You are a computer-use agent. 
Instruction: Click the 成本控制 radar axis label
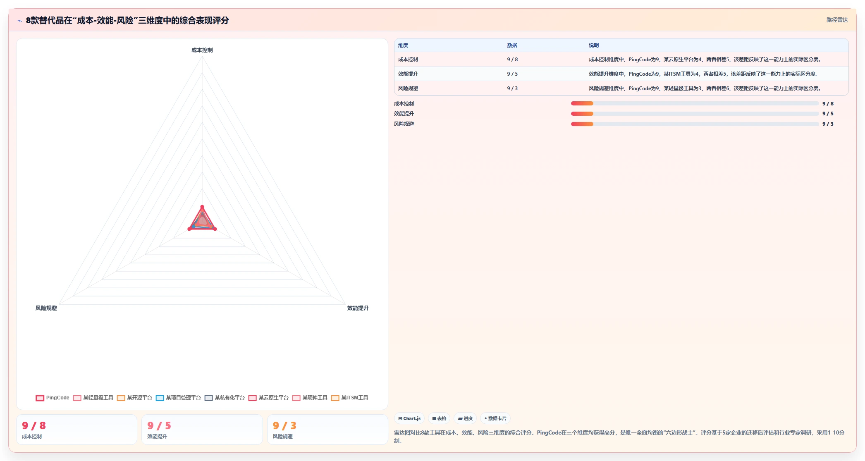[x=202, y=50]
